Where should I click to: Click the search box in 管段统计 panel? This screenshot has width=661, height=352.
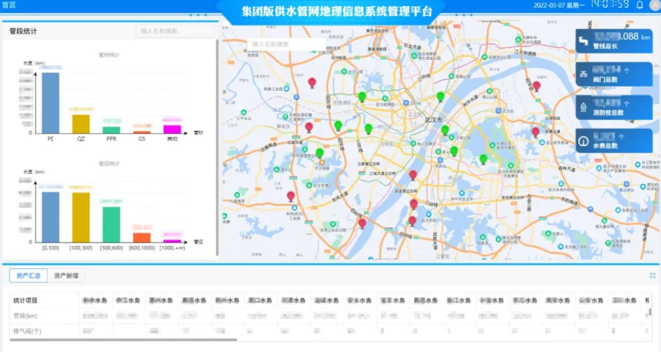coord(175,31)
